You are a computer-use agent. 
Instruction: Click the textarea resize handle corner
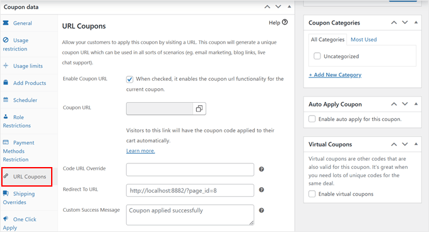[252, 223]
